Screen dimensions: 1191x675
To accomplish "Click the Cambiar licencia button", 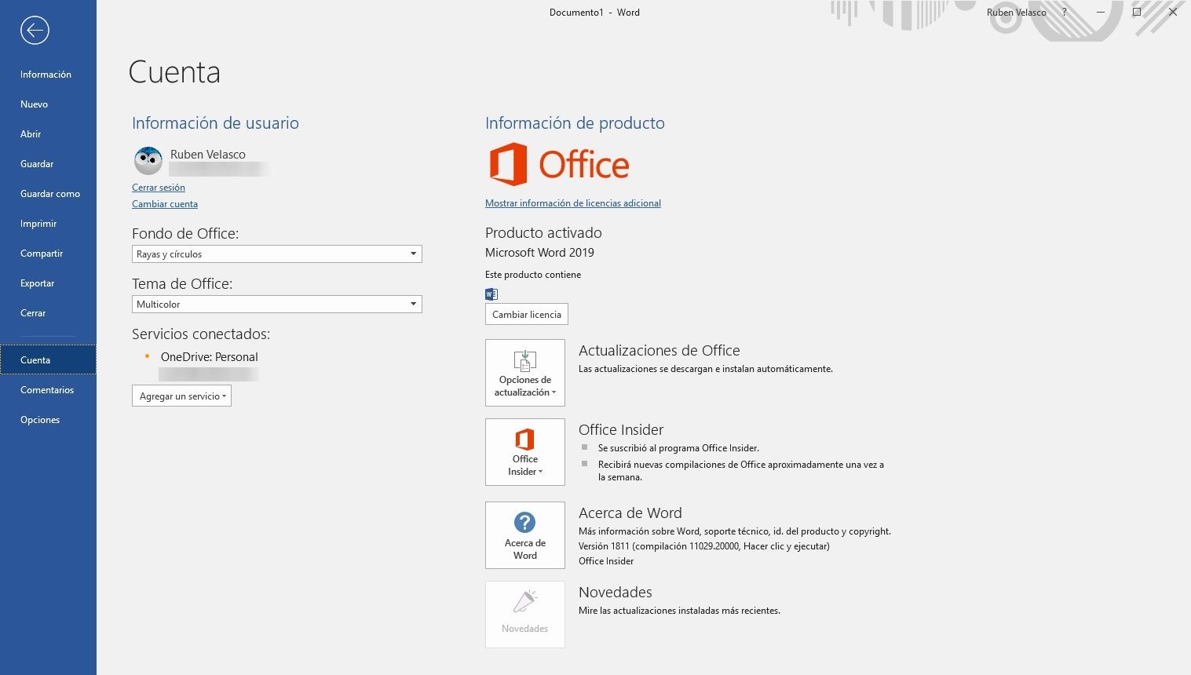I will pyautogui.click(x=527, y=315).
